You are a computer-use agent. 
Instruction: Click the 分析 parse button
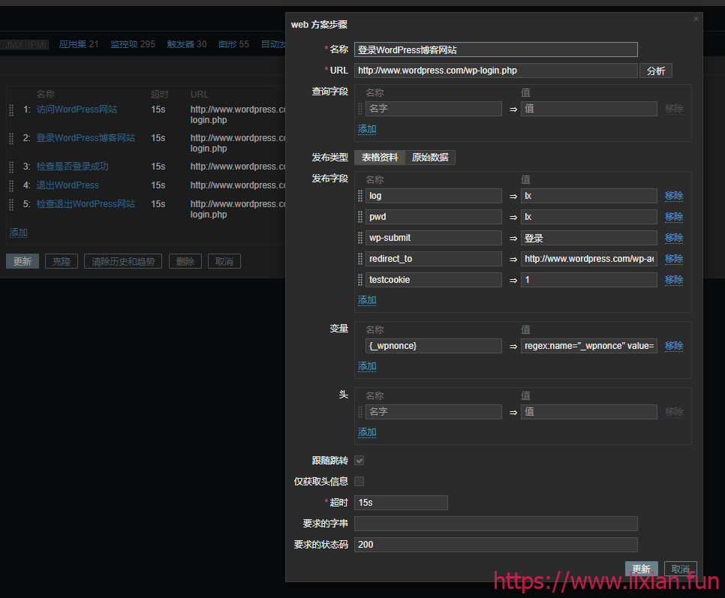click(x=656, y=71)
